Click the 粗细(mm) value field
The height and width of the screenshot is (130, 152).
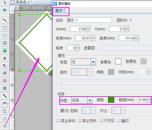coord(142,100)
